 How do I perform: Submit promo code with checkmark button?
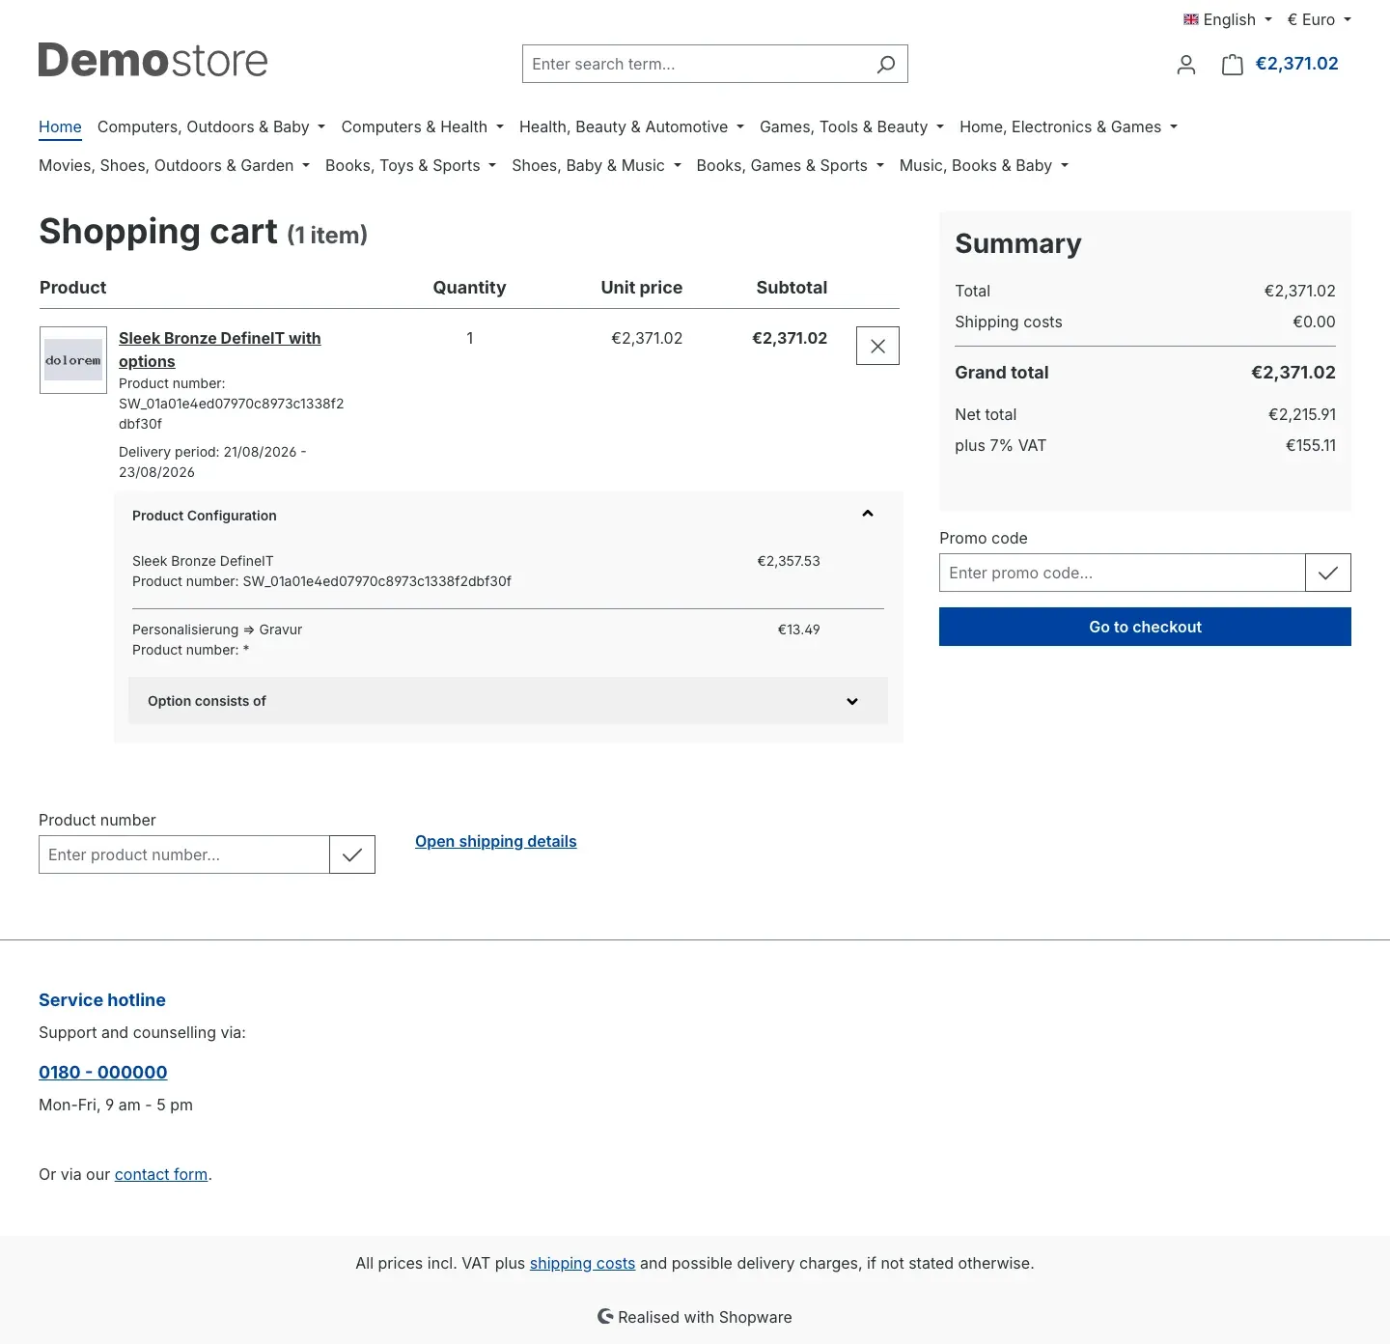[1328, 573]
